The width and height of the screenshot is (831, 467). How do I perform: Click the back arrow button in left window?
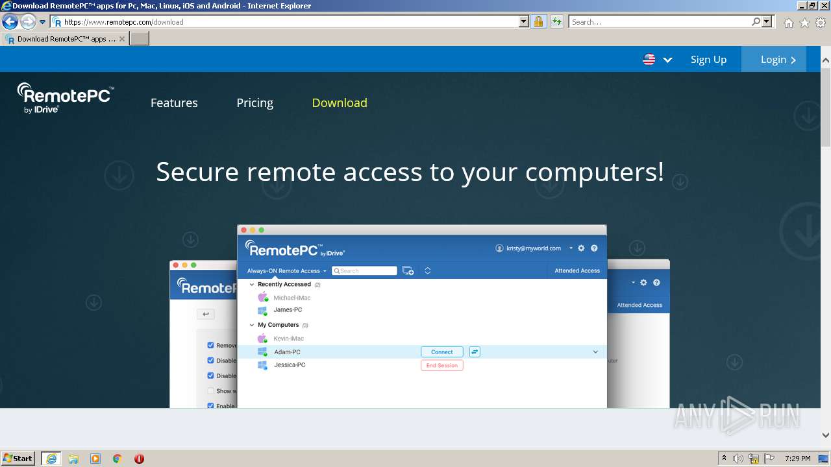coord(206,315)
